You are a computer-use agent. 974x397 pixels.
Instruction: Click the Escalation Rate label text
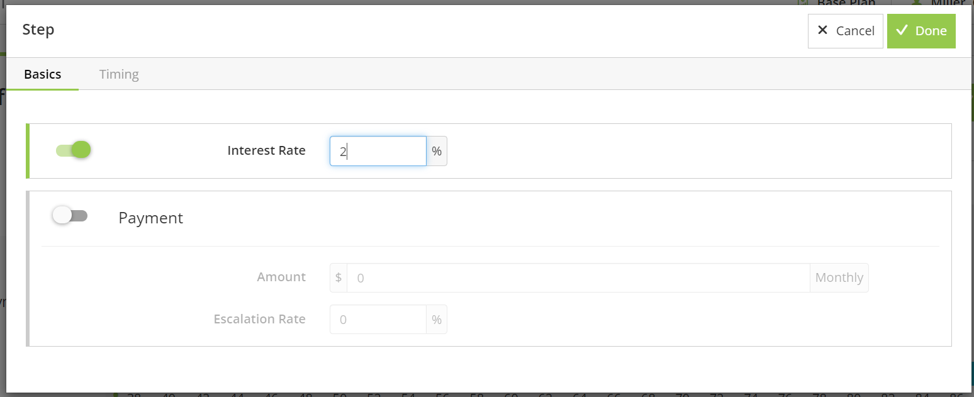pyautogui.click(x=259, y=319)
